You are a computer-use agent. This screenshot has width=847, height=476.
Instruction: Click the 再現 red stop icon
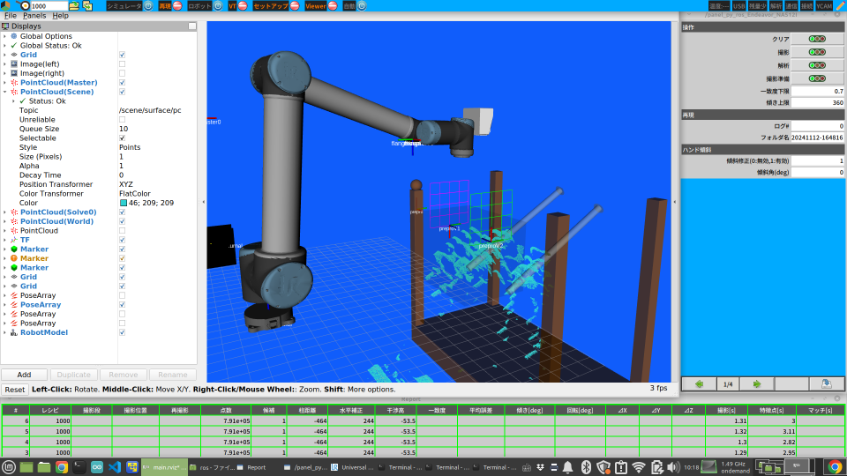click(179, 5)
